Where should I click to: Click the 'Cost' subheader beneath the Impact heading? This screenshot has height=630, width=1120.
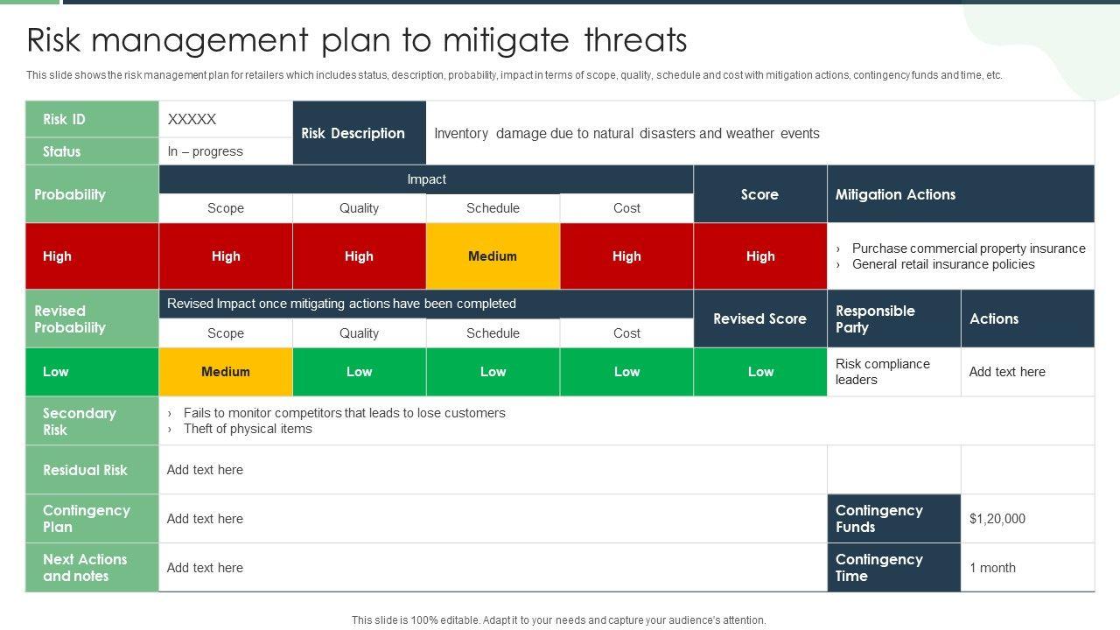coord(626,208)
